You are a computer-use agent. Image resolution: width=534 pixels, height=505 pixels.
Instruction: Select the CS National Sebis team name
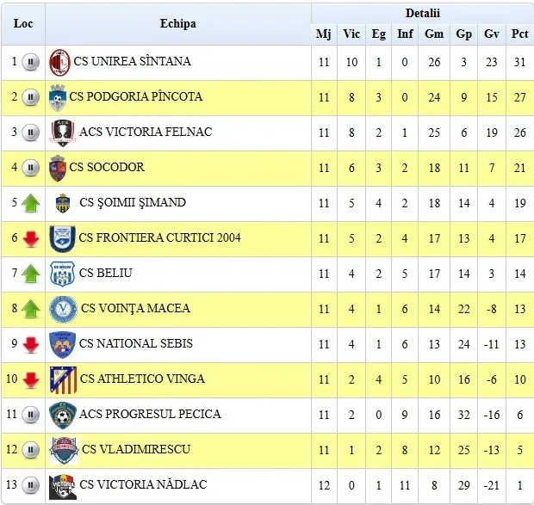136,344
